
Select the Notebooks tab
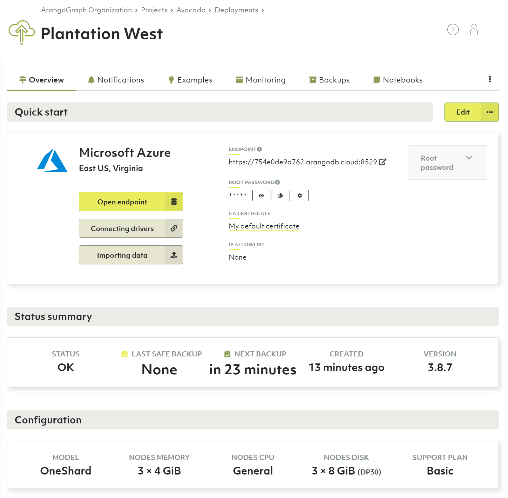(398, 80)
